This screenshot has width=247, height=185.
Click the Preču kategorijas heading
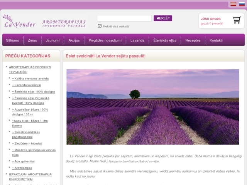(28, 56)
